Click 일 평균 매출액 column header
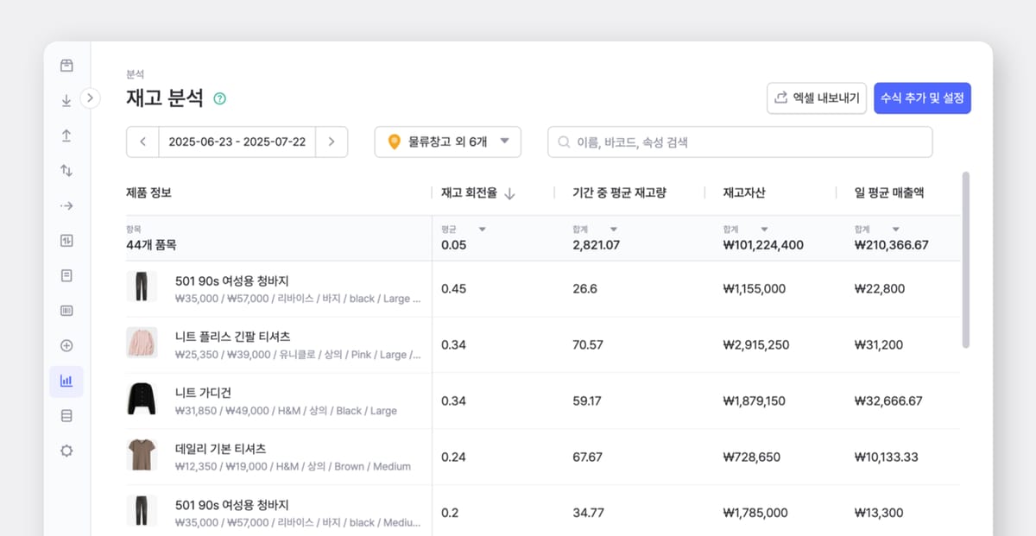The width and height of the screenshot is (1036, 536). click(889, 192)
